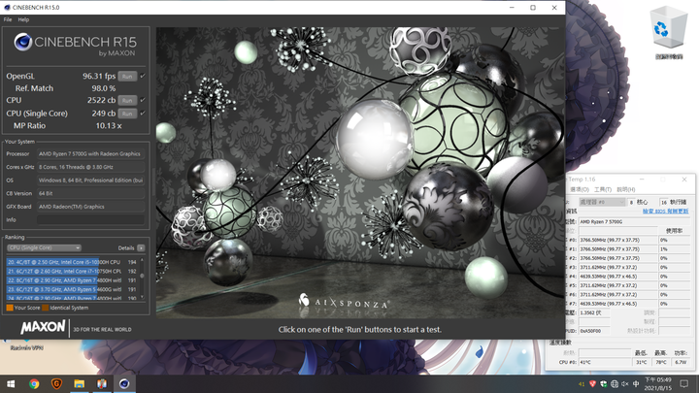Open File Explorer from taskbar
This screenshot has height=393, width=699.
(80, 383)
